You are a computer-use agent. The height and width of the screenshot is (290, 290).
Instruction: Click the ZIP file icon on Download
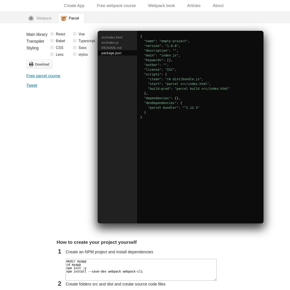(31, 64)
